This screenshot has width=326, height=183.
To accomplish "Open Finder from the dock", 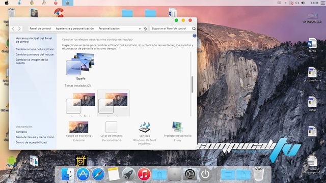I will tap(68, 174).
